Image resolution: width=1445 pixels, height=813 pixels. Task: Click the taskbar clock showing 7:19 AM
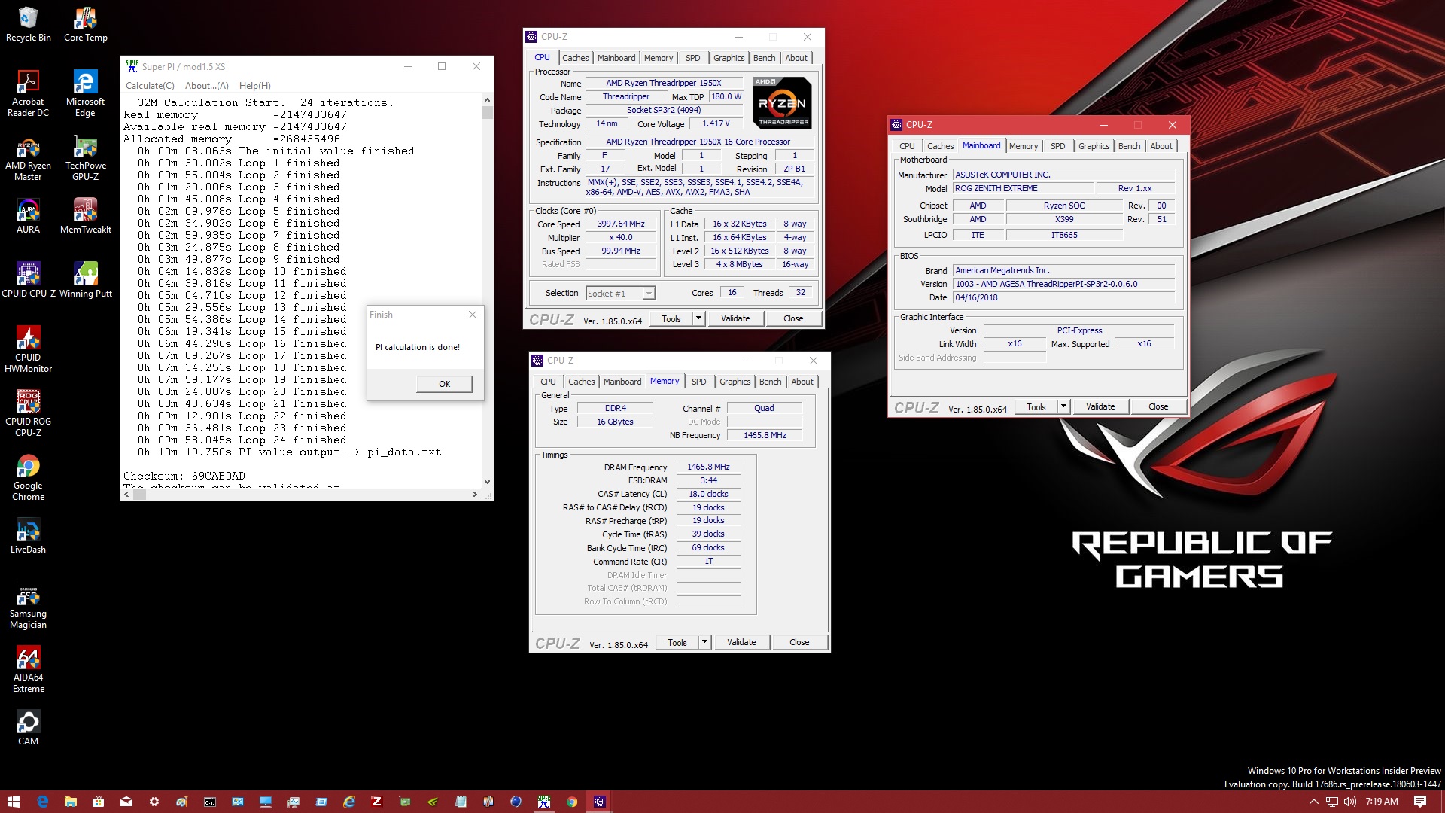pyautogui.click(x=1382, y=802)
